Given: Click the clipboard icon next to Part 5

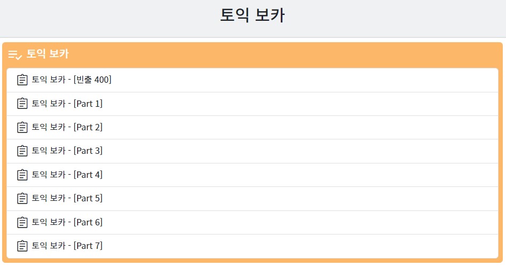Looking at the screenshot, I should pyautogui.click(x=22, y=198).
